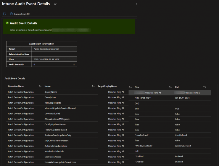Click the Auto refresh: Off label
Image resolution: width=219 pixels, height=166 pixels.
point(22,14)
